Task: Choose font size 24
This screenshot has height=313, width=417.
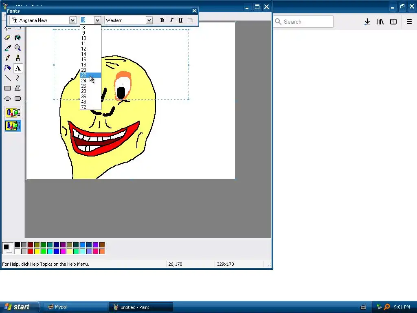Action: pos(90,81)
